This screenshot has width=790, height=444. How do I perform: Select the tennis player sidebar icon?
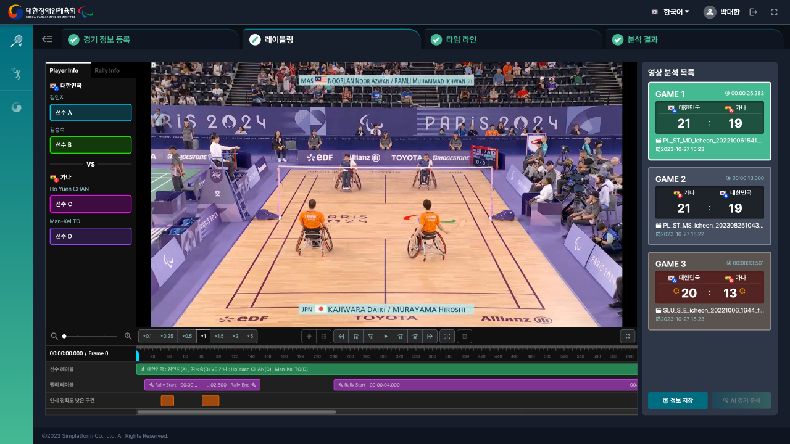(17, 75)
